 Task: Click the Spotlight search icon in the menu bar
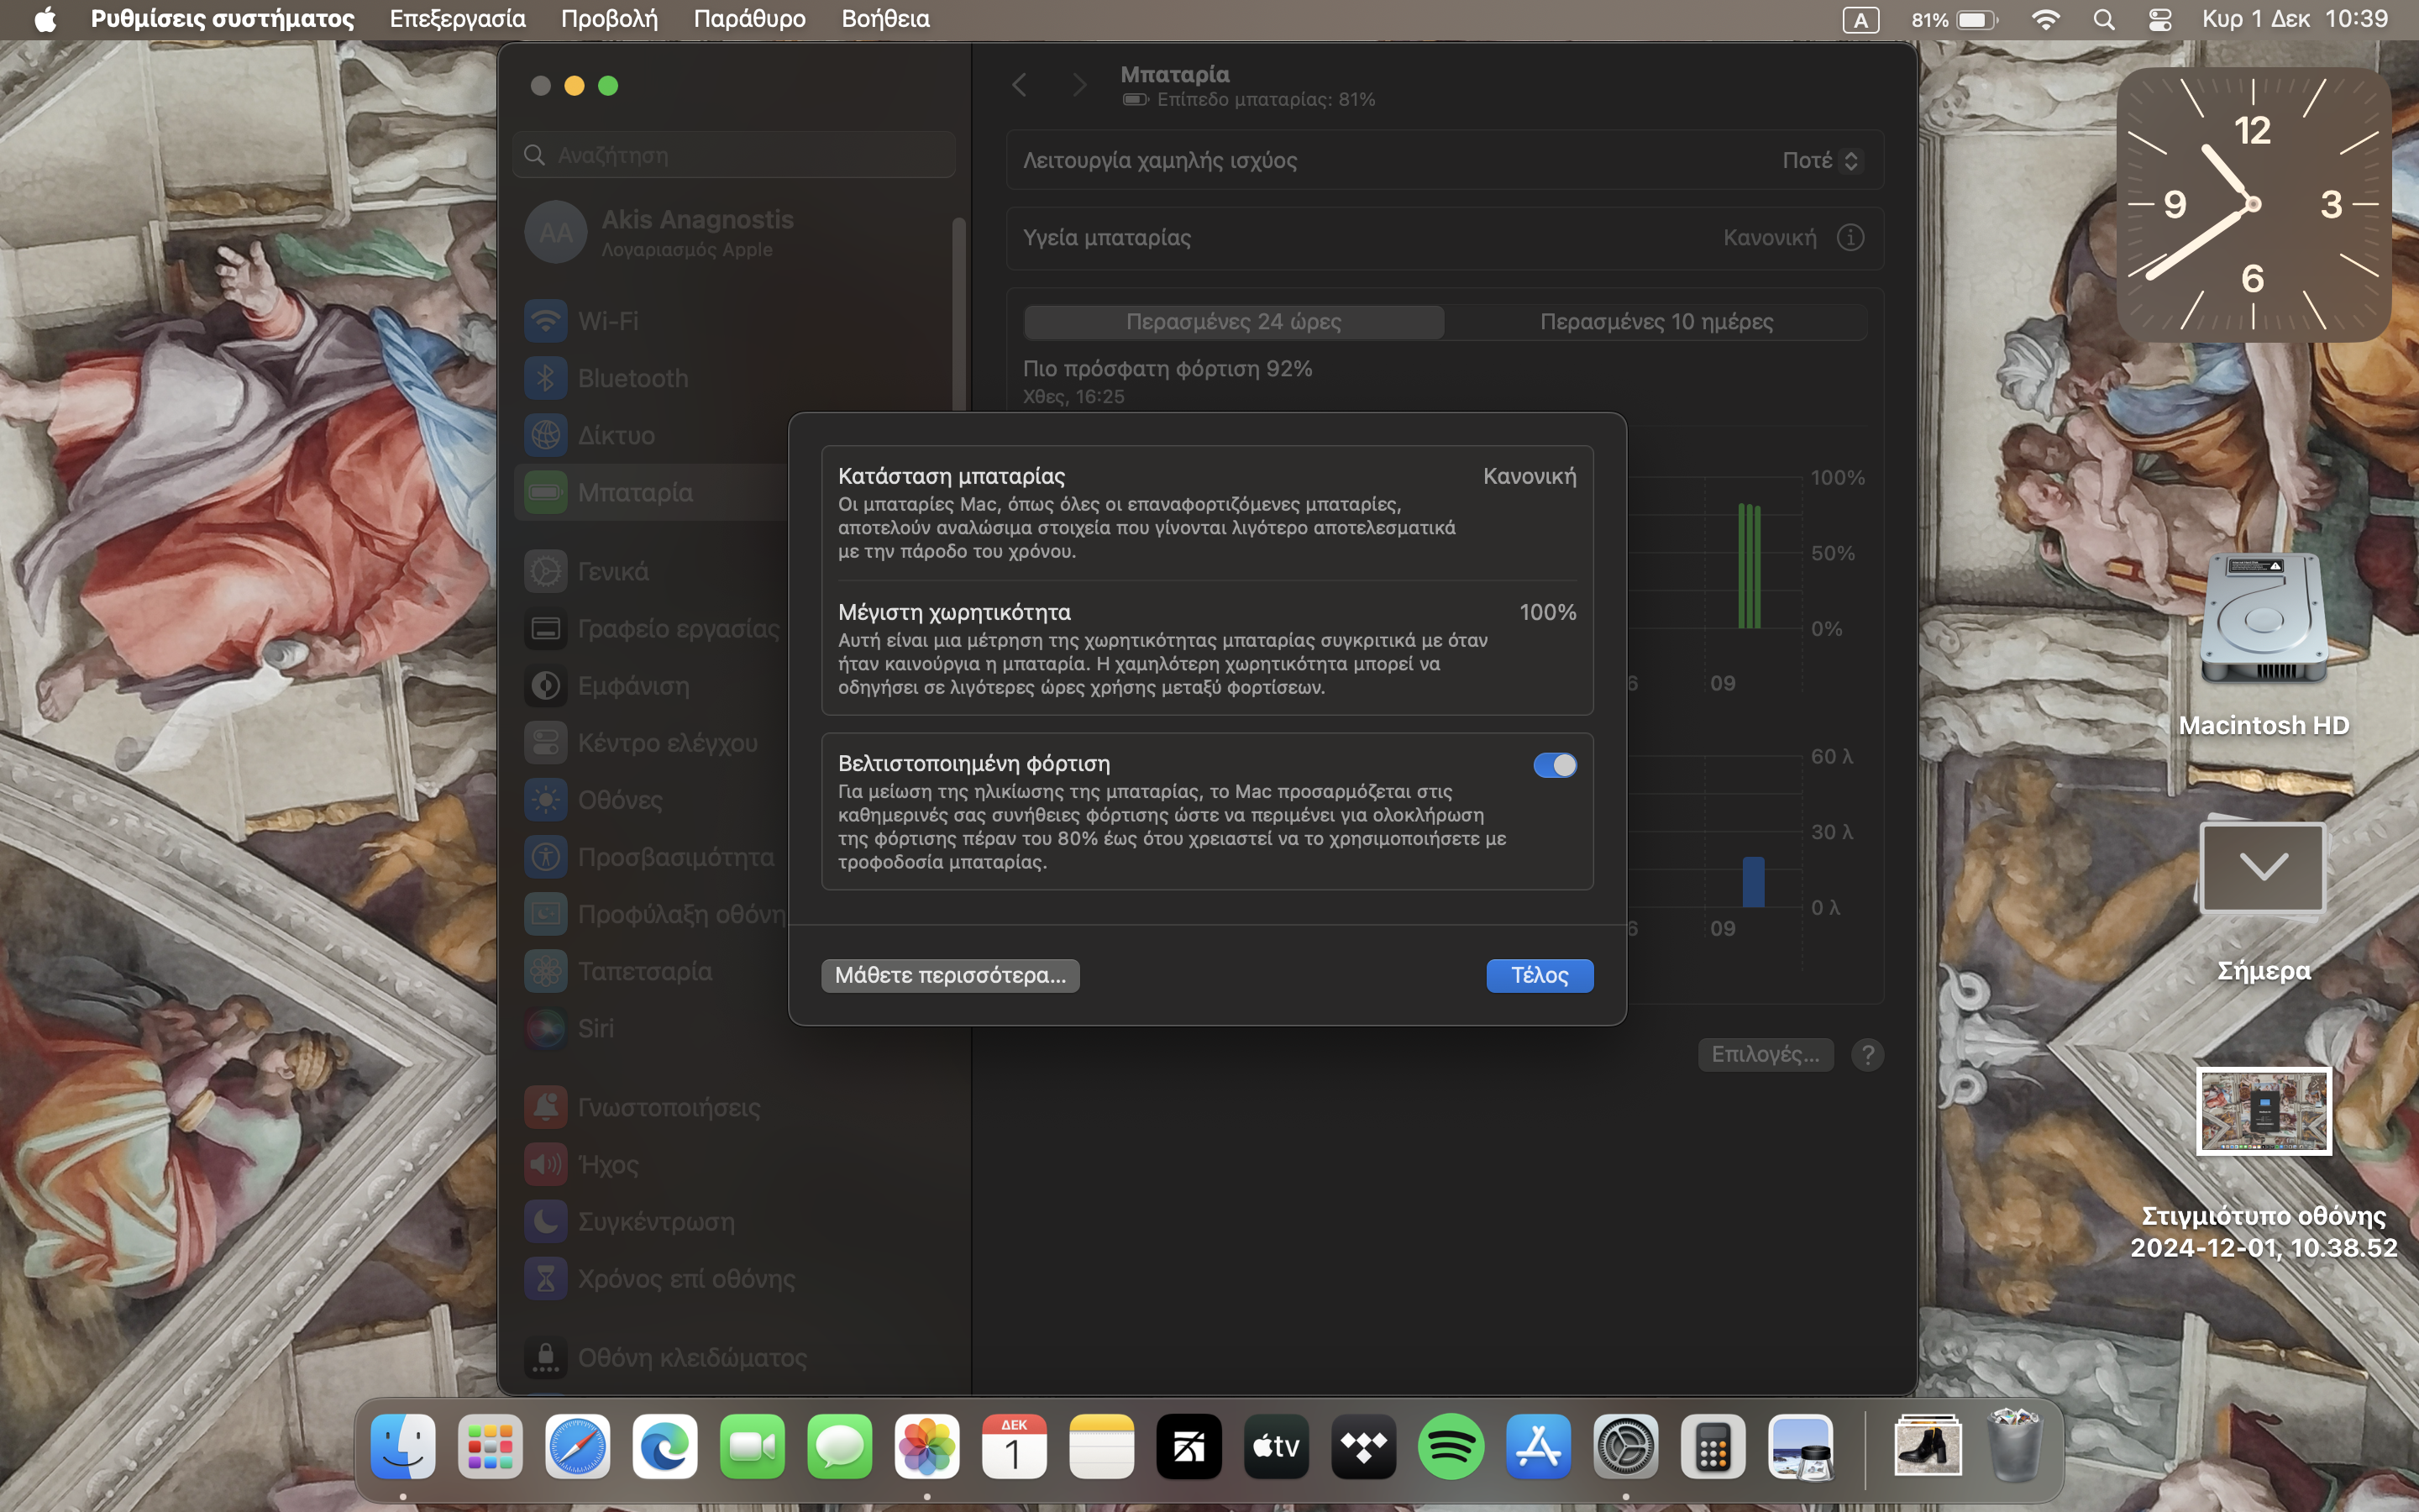(x=2103, y=19)
